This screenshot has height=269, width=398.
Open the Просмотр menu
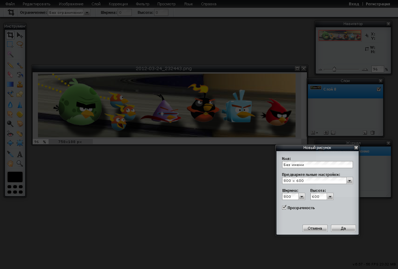[167, 4]
